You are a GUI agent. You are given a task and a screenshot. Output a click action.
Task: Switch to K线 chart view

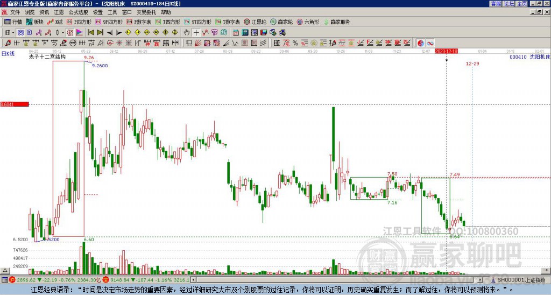(x=55, y=22)
